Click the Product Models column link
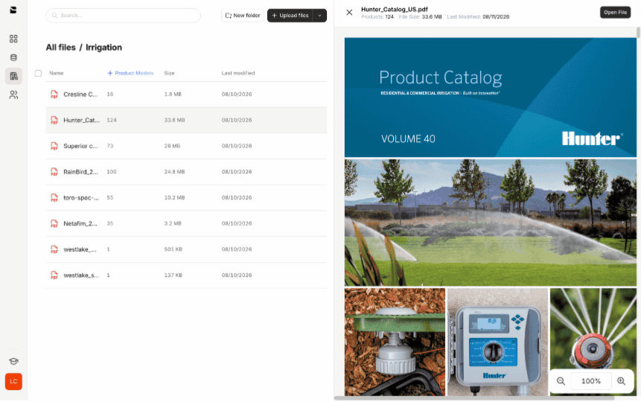 click(130, 73)
